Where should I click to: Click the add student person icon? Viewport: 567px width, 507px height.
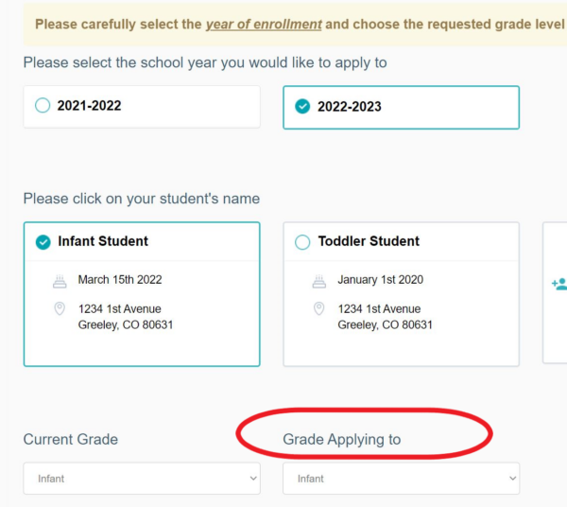click(x=559, y=284)
